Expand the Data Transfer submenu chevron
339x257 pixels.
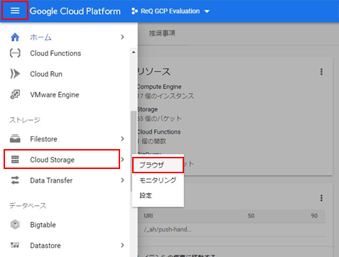coord(122,180)
